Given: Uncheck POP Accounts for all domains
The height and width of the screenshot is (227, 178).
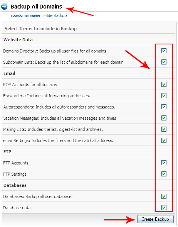Looking at the screenshot, I should tap(164, 85).
